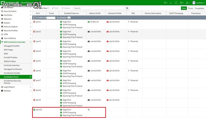Open Managed FortiSwitch page
Image resolution: width=206 pixels, height=120 pixels.
13,69
